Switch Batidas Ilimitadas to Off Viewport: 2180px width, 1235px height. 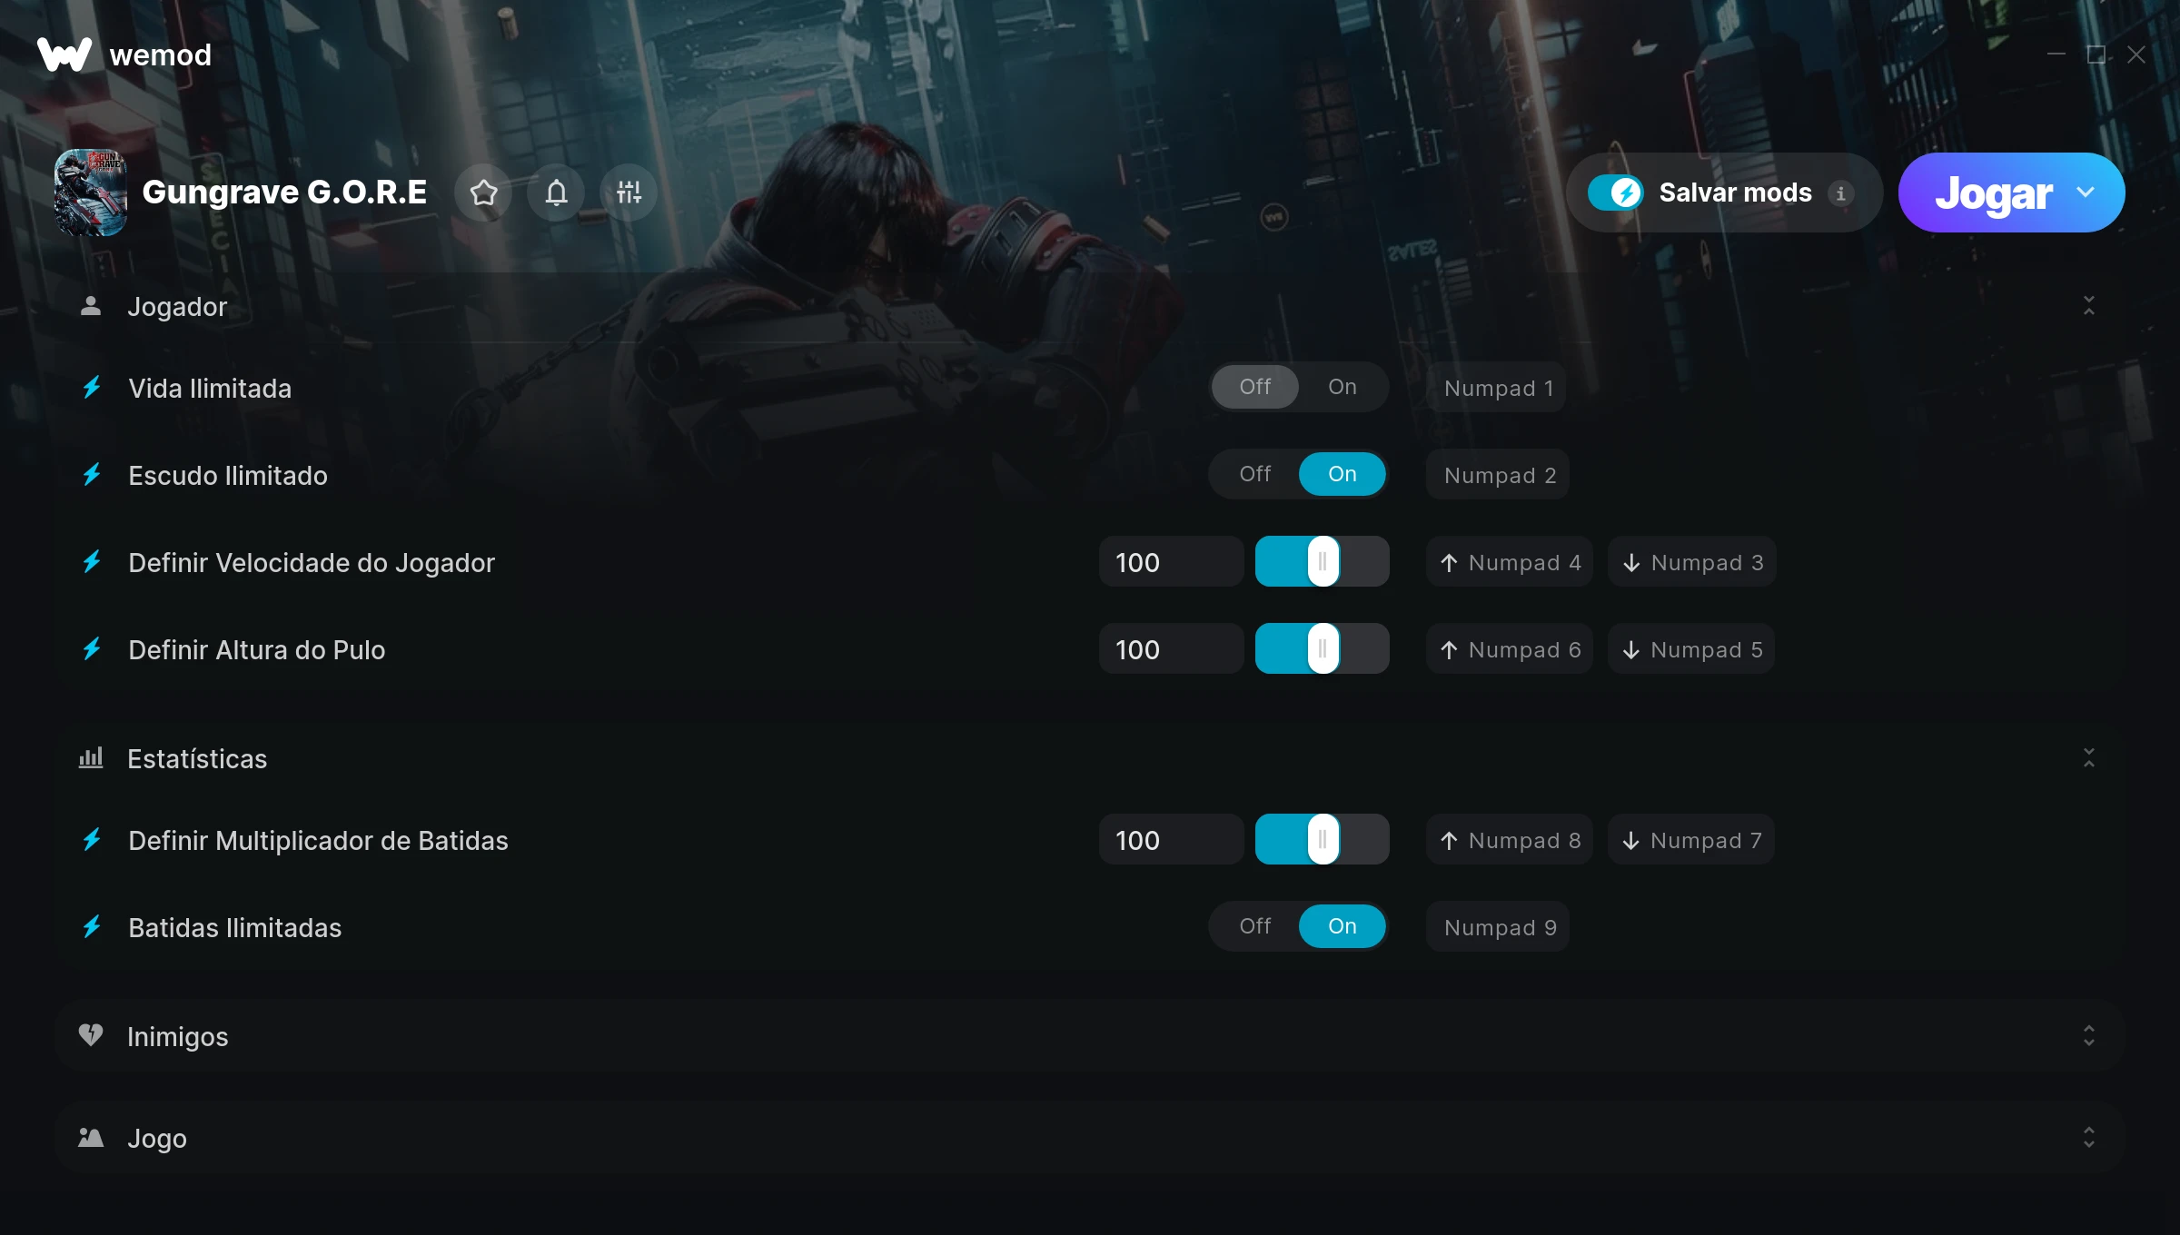coord(1255,926)
